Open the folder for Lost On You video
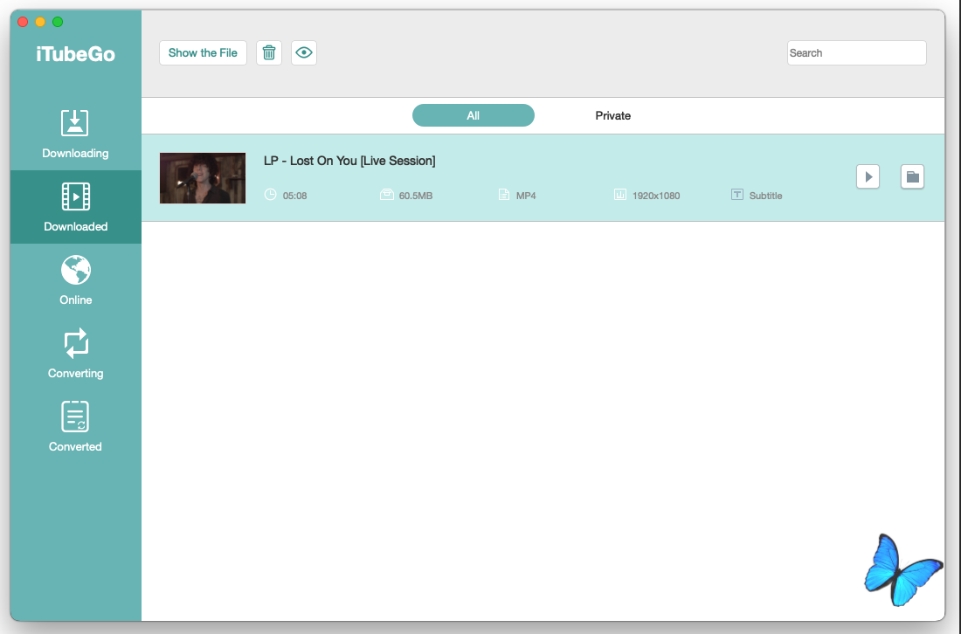 [x=913, y=177]
